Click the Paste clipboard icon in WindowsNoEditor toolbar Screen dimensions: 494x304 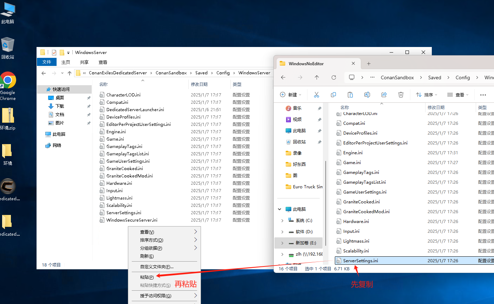click(x=350, y=95)
